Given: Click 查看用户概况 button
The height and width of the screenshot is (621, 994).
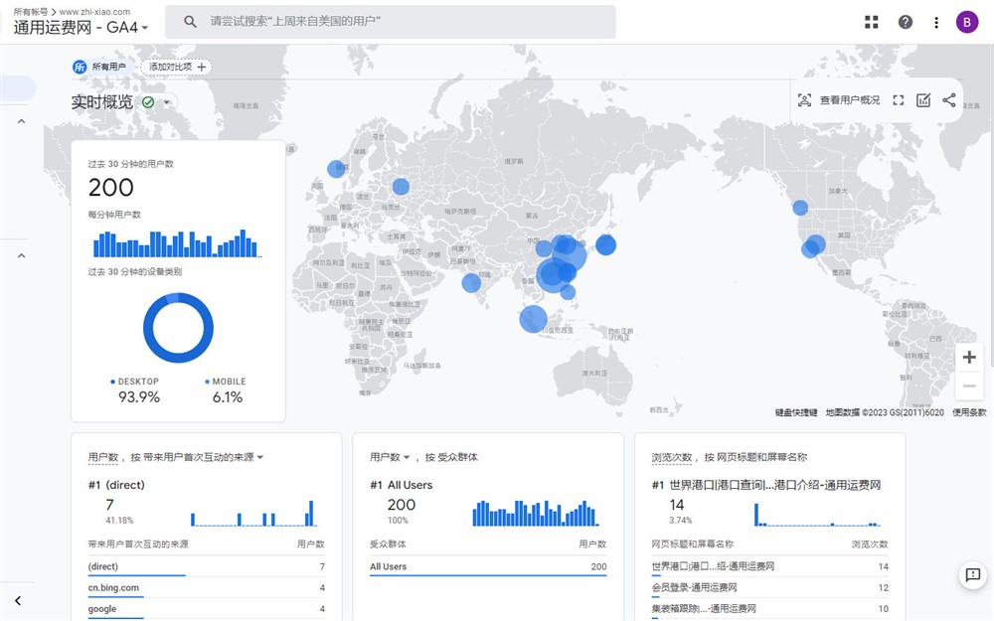Looking at the screenshot, I should [840, 100].
